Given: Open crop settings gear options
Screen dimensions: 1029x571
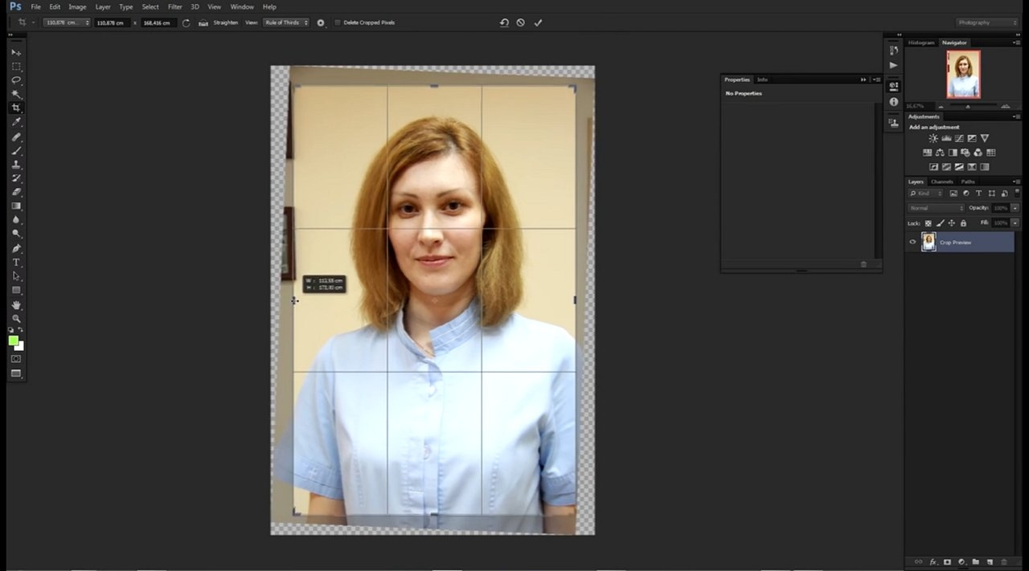Looking at the screenshot, I should 321,22.
